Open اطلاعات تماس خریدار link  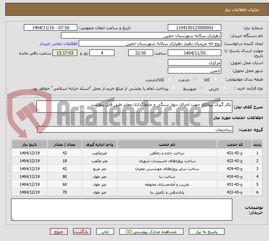(x=59, y=43)
